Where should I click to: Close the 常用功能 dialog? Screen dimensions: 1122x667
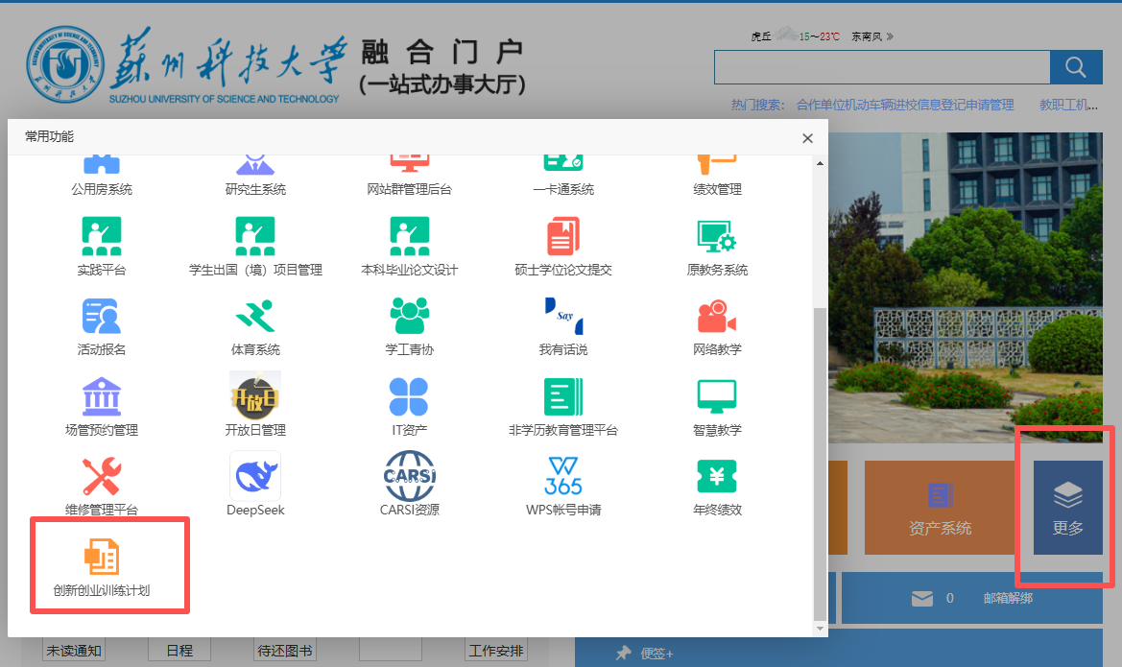click(x=807, y=138)
